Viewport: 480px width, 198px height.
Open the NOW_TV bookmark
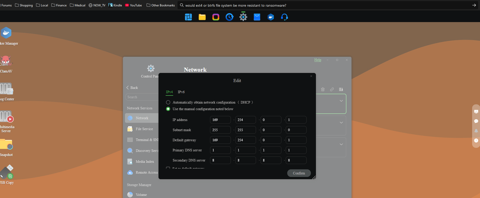[97, 5]
